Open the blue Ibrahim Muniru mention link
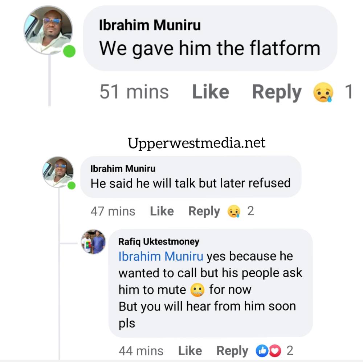363x362 pixels. (161, 256)
